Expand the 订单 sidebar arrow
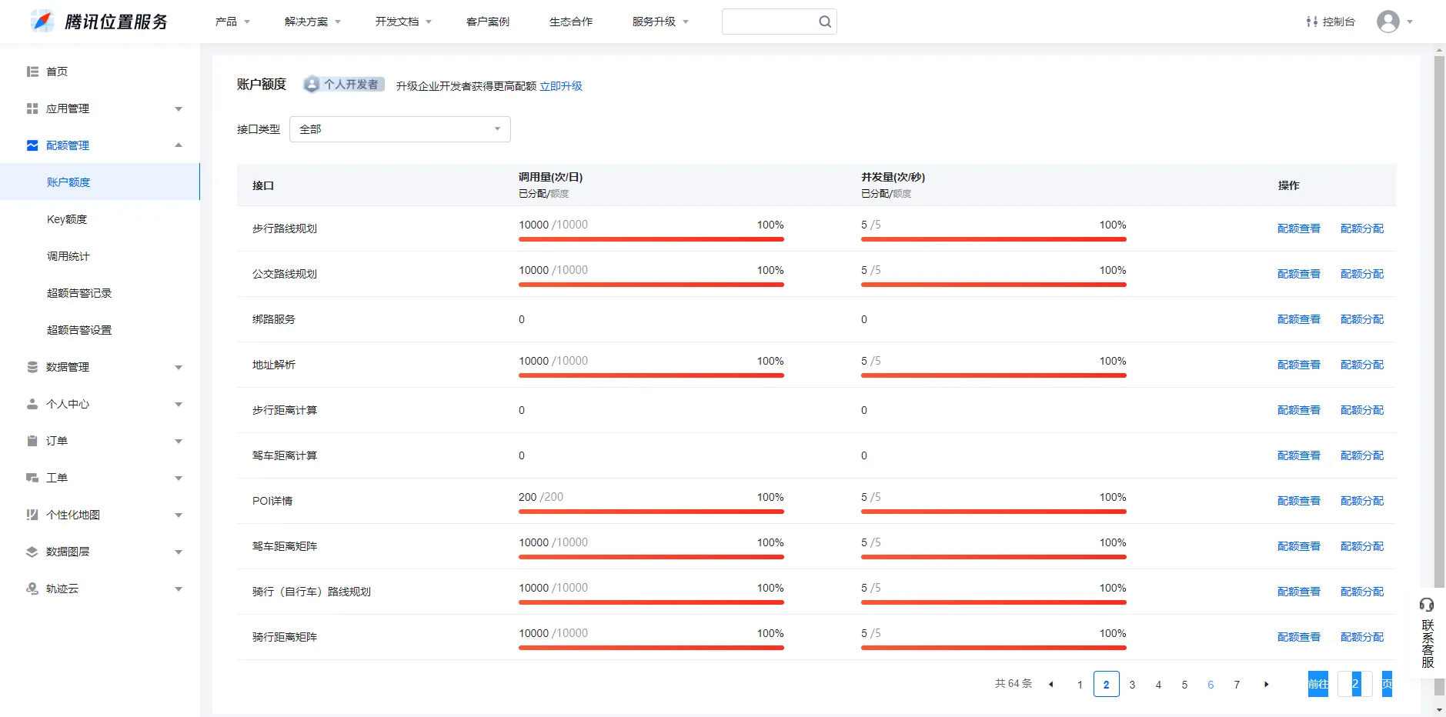 (179, 441)
